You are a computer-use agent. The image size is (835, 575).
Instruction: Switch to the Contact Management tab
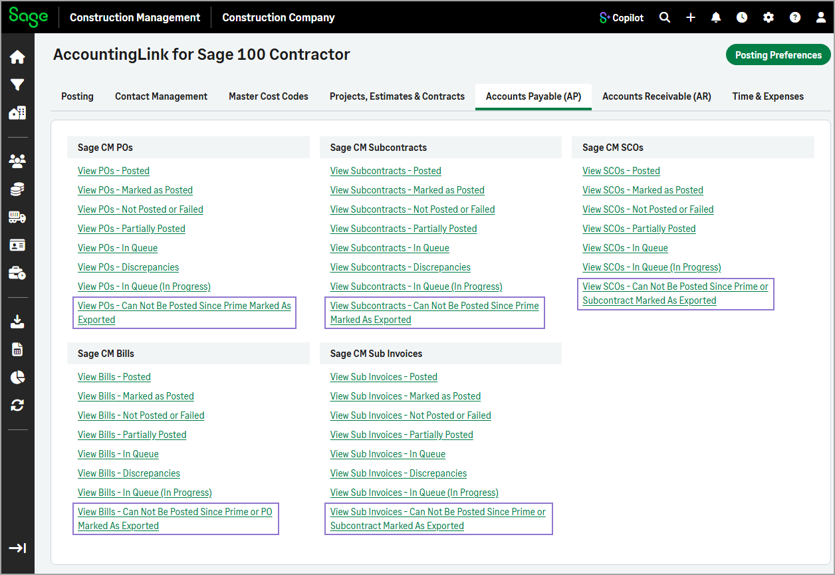[161, 96]
